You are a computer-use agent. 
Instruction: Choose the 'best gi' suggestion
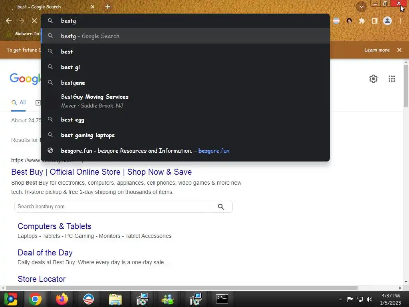(185, 67)
